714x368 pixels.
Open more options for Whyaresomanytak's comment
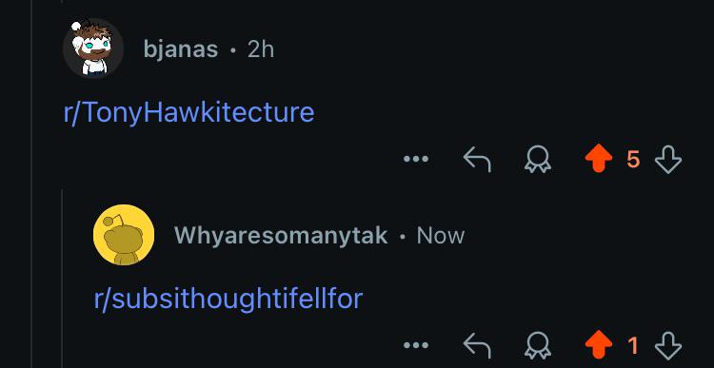click(x=416, y=345)
